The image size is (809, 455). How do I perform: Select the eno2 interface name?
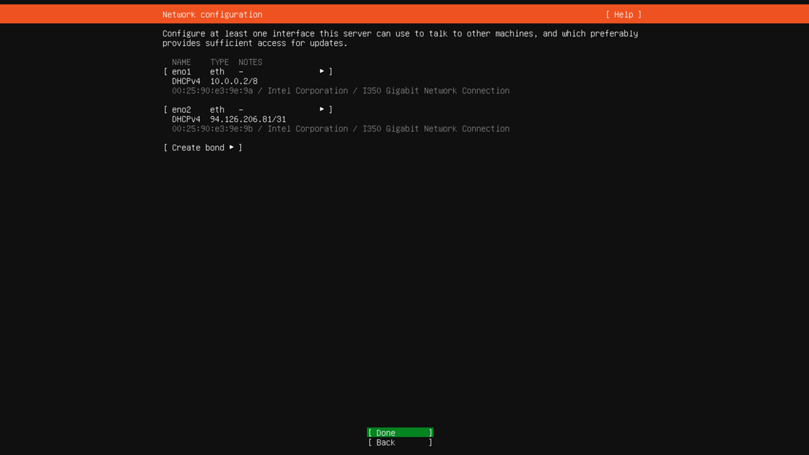[x=181, y=110]
